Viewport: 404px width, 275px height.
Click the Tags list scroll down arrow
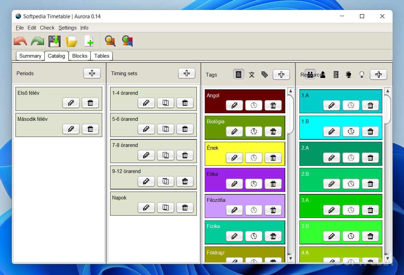(x=290, y=259)
